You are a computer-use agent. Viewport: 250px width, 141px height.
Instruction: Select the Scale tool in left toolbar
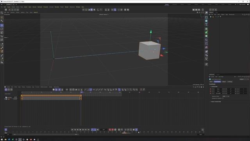point(2,33)
